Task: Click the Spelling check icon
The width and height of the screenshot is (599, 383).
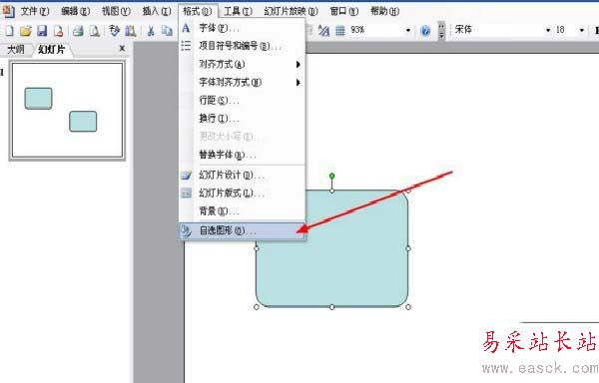Action: pos(114,31)
